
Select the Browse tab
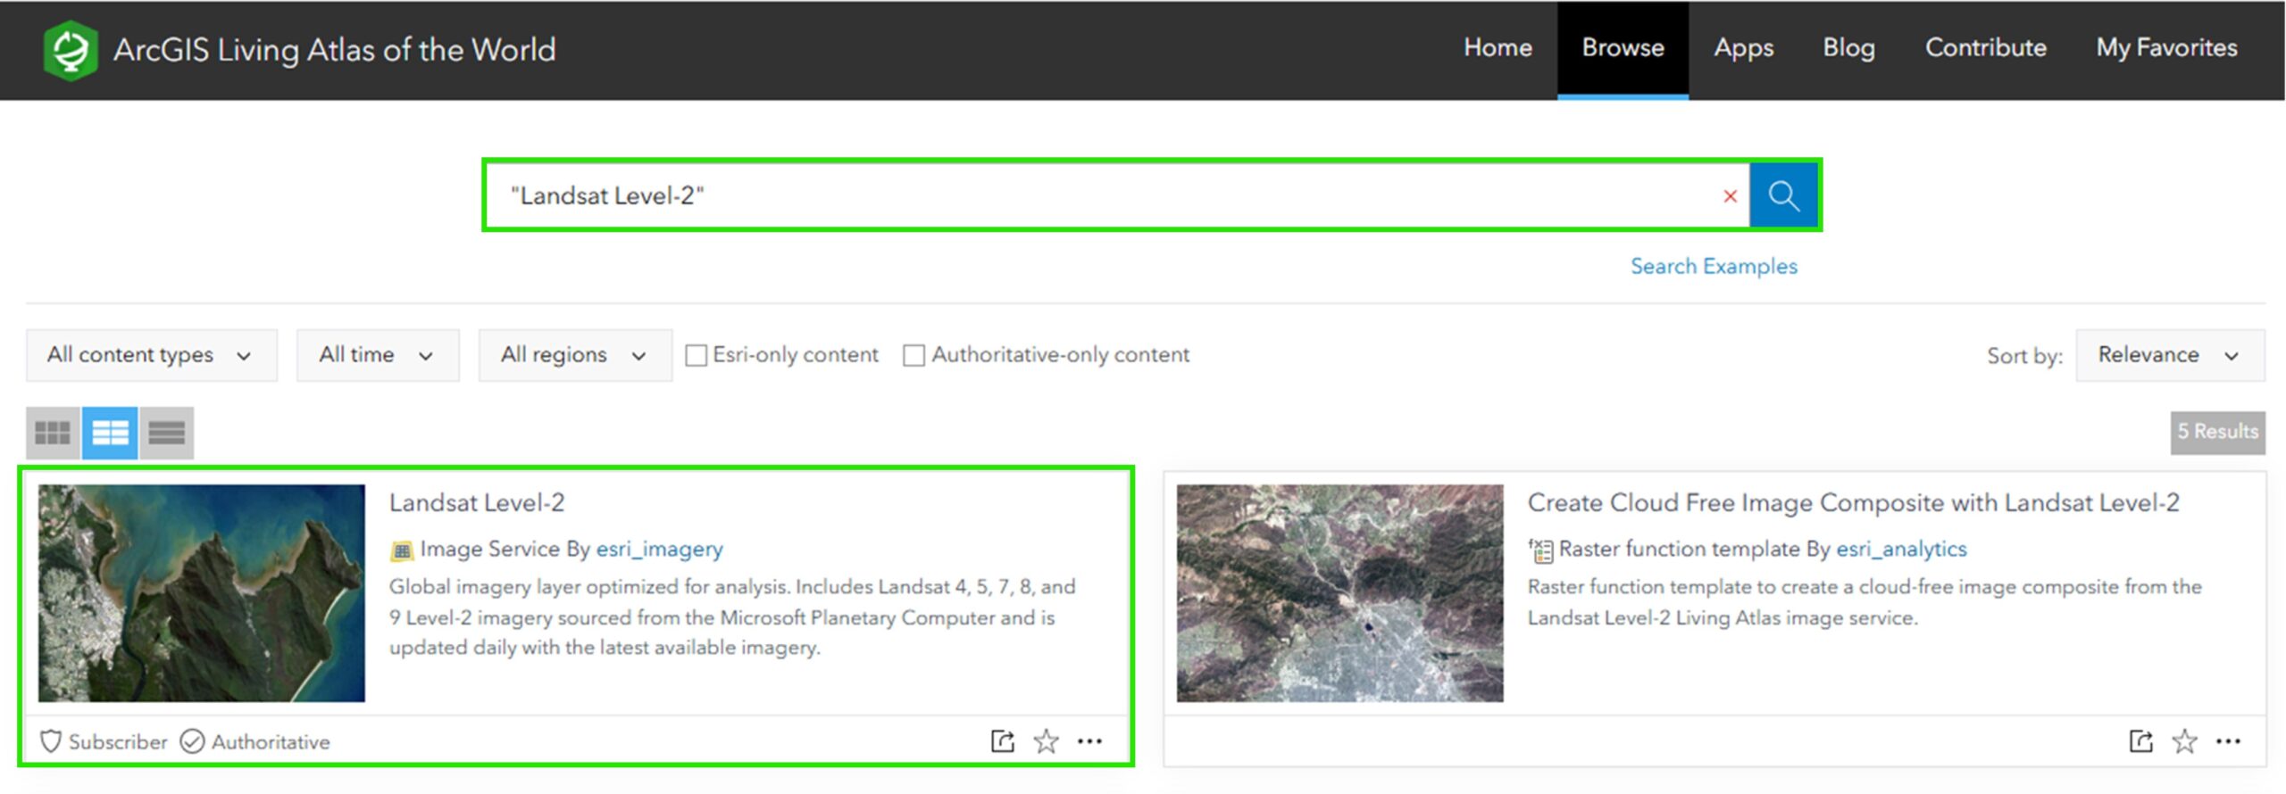1623,48
